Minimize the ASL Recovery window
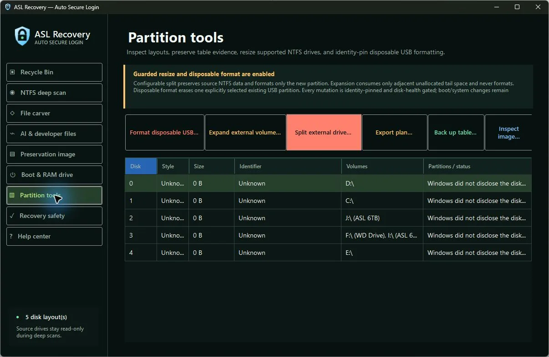549x357 pixels. [x=496, y=7]
